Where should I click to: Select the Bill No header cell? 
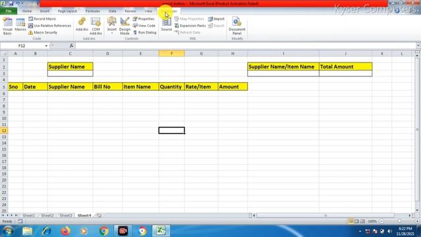tap(108, 87)
